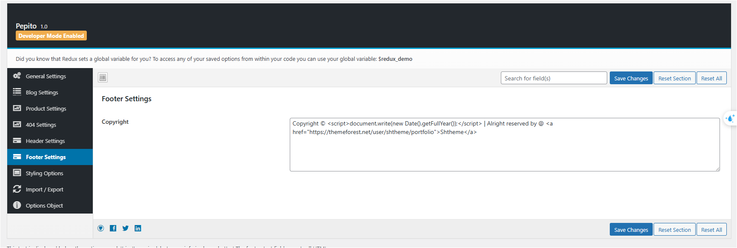The image size is (737, 248).
Task: Click the Footer Settings heading
Action: click(126, 99)
